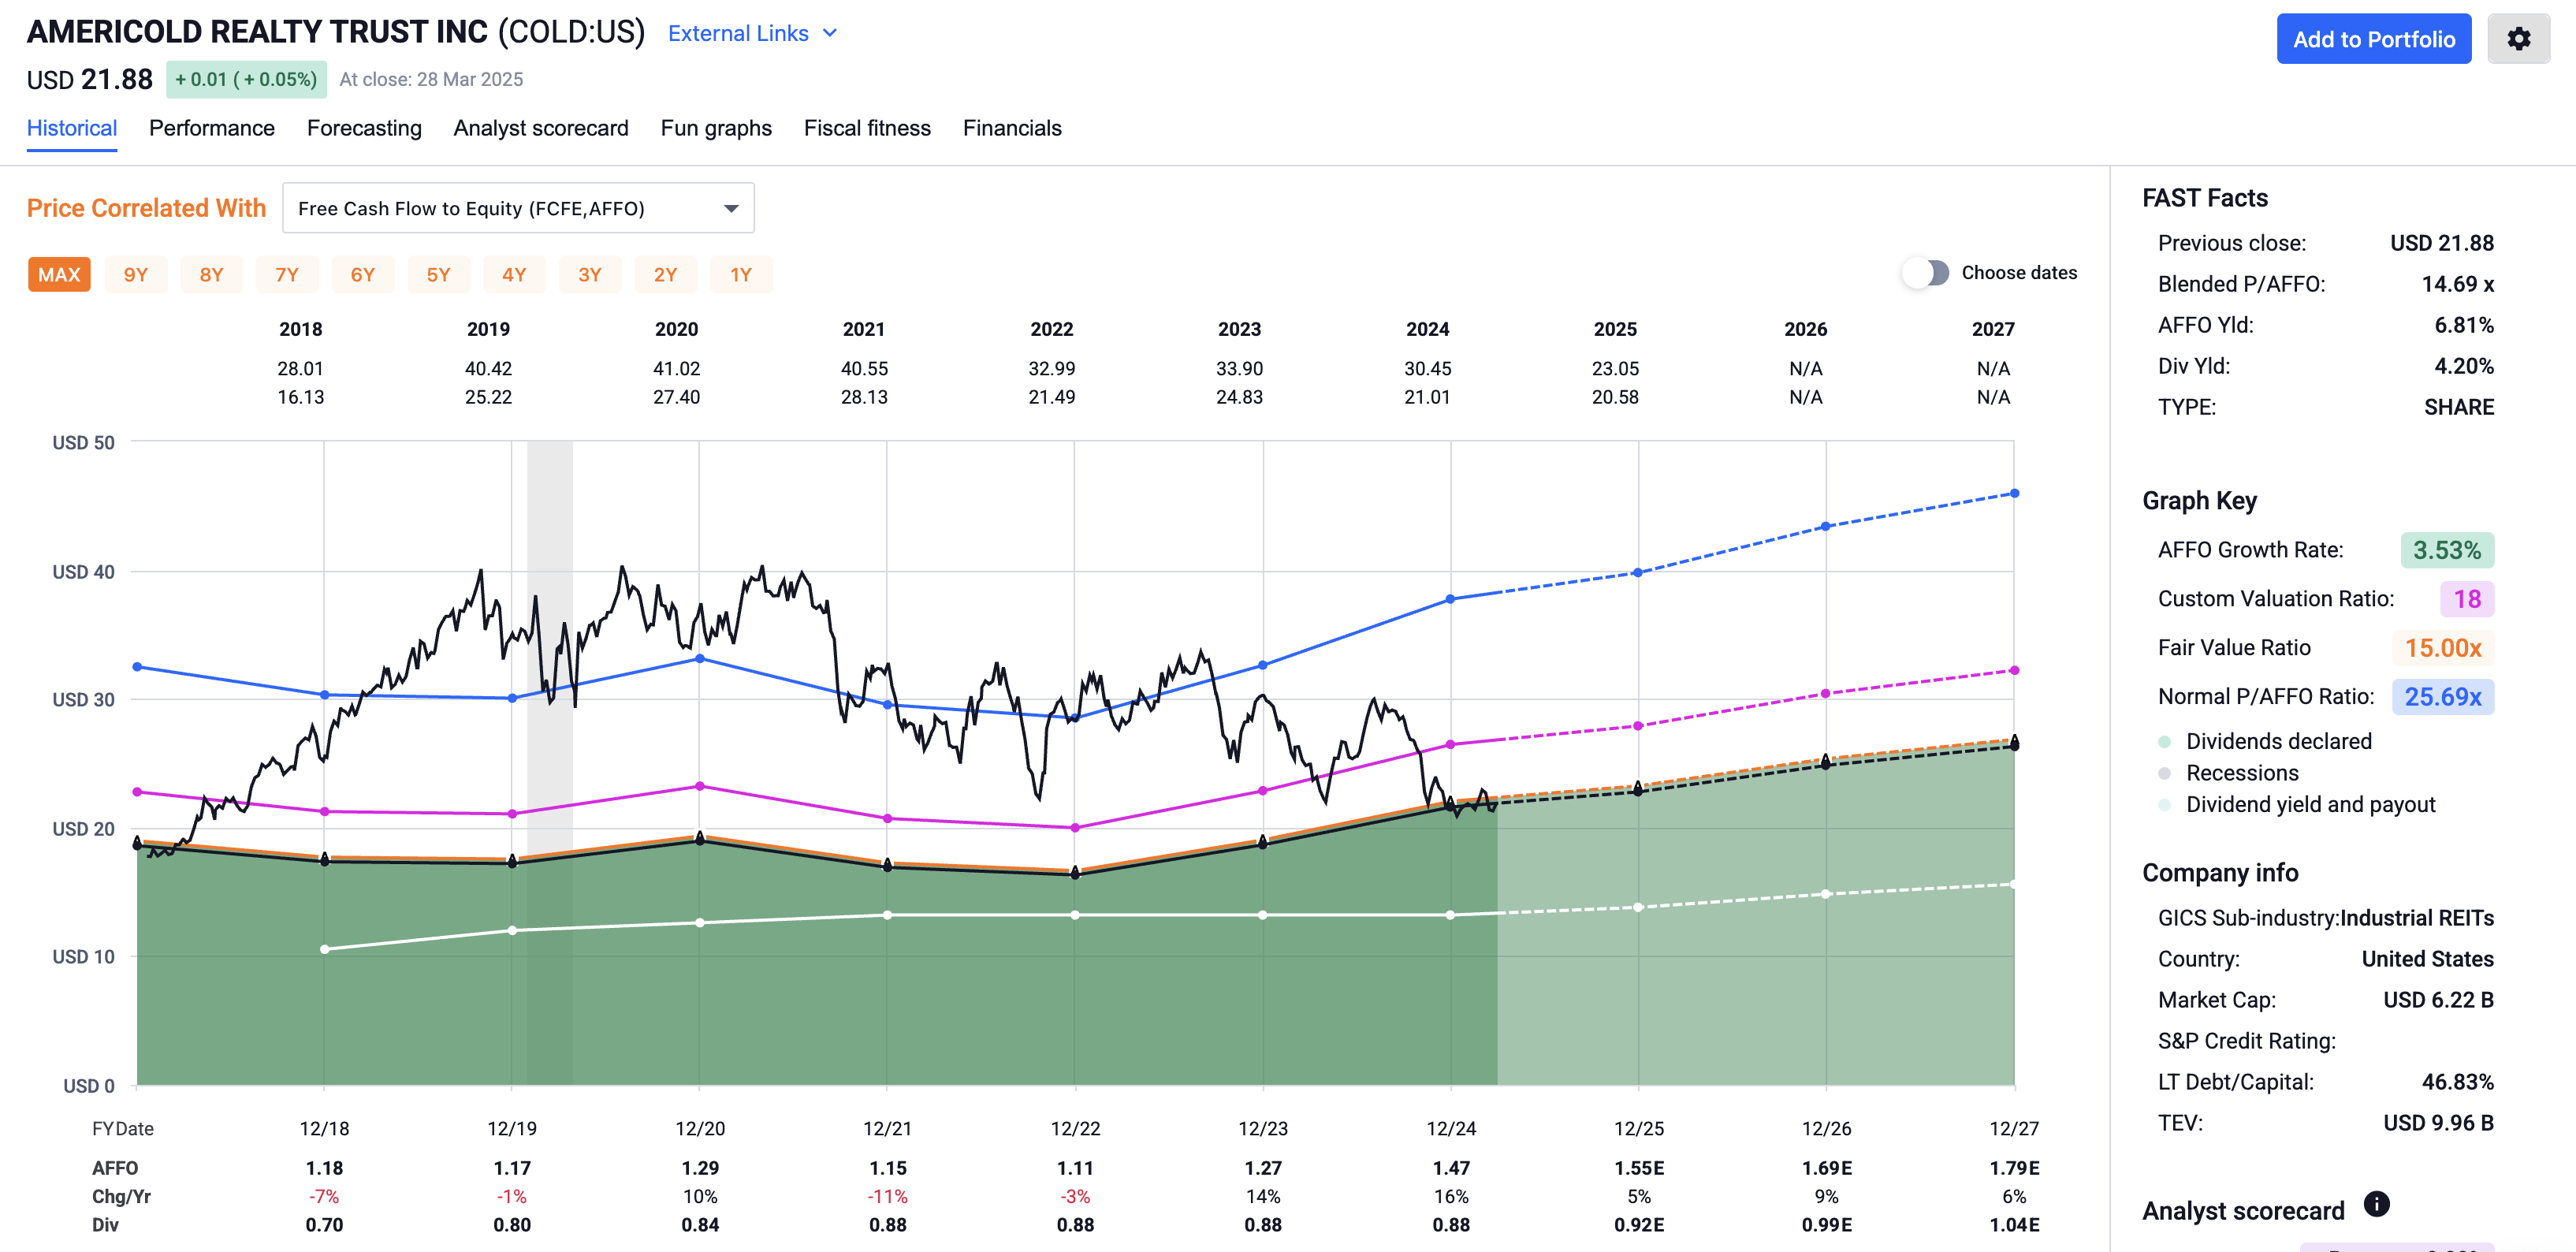Click the Normal P/AFFO Ratio 25.69x badge
Viewport: 2576px width, 1252px height.
(x=2443, y=696)
